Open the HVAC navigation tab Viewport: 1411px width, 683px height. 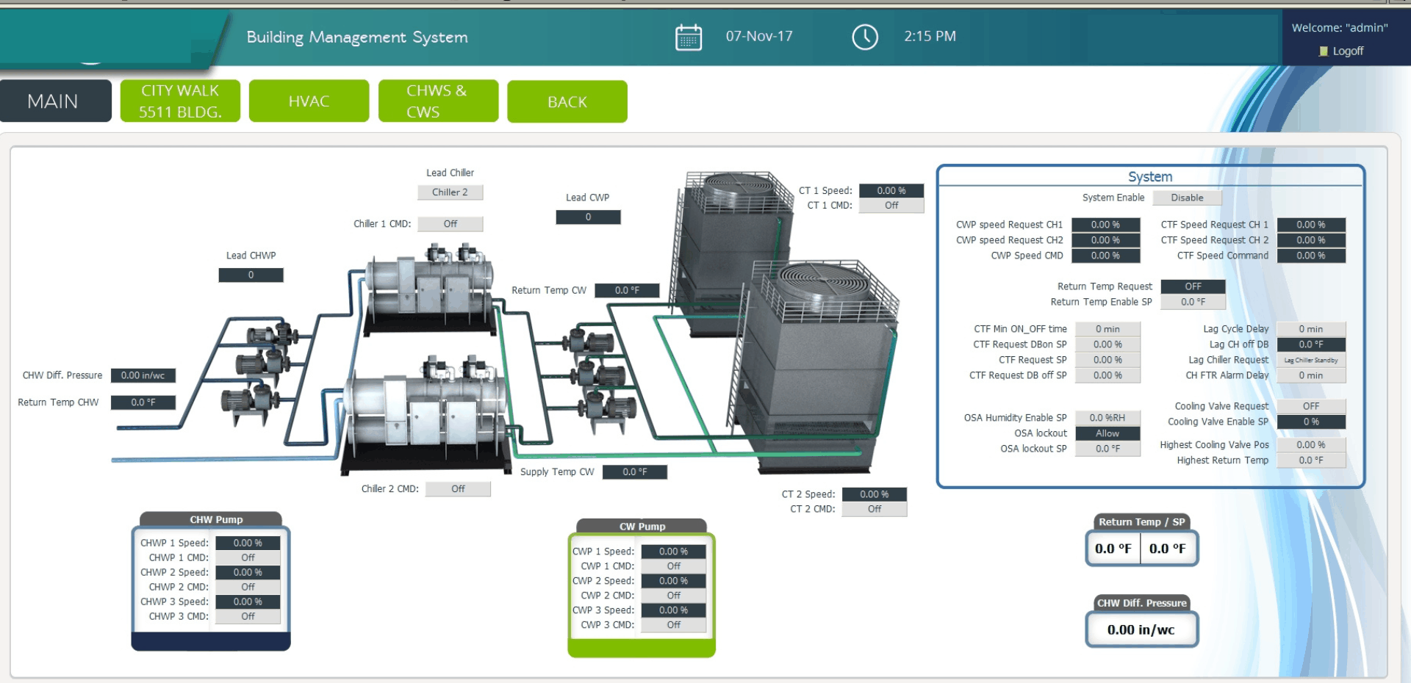pos(309,101)
